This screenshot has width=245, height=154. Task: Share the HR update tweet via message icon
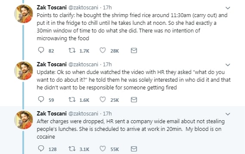pyautogui.click(x=134, y=100)
